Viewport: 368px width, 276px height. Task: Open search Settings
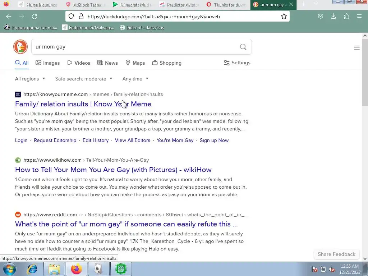pyautogui.click(x=237, y=63)
